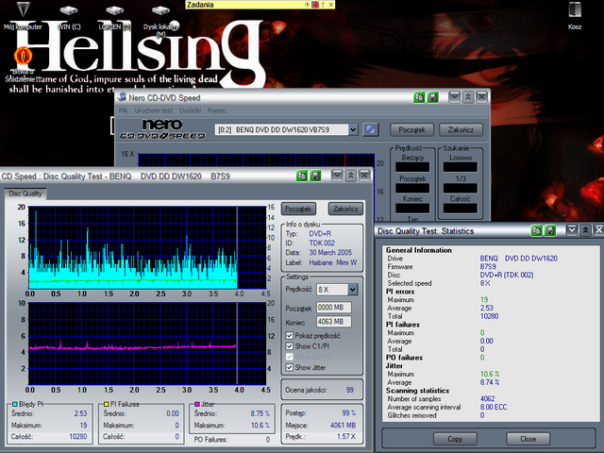Image resolution: width=604 pixels, height=453 pixels.
Task: Click Jitter Maximum 10.6 % in Statistics
Action: tap(490, 374)
